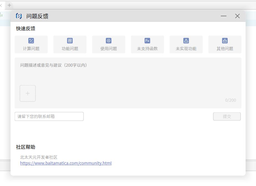The height and width of the screenshot is (186, 256).
Task: Open the baltamatica.com community link
Action: tap(66, 163)
